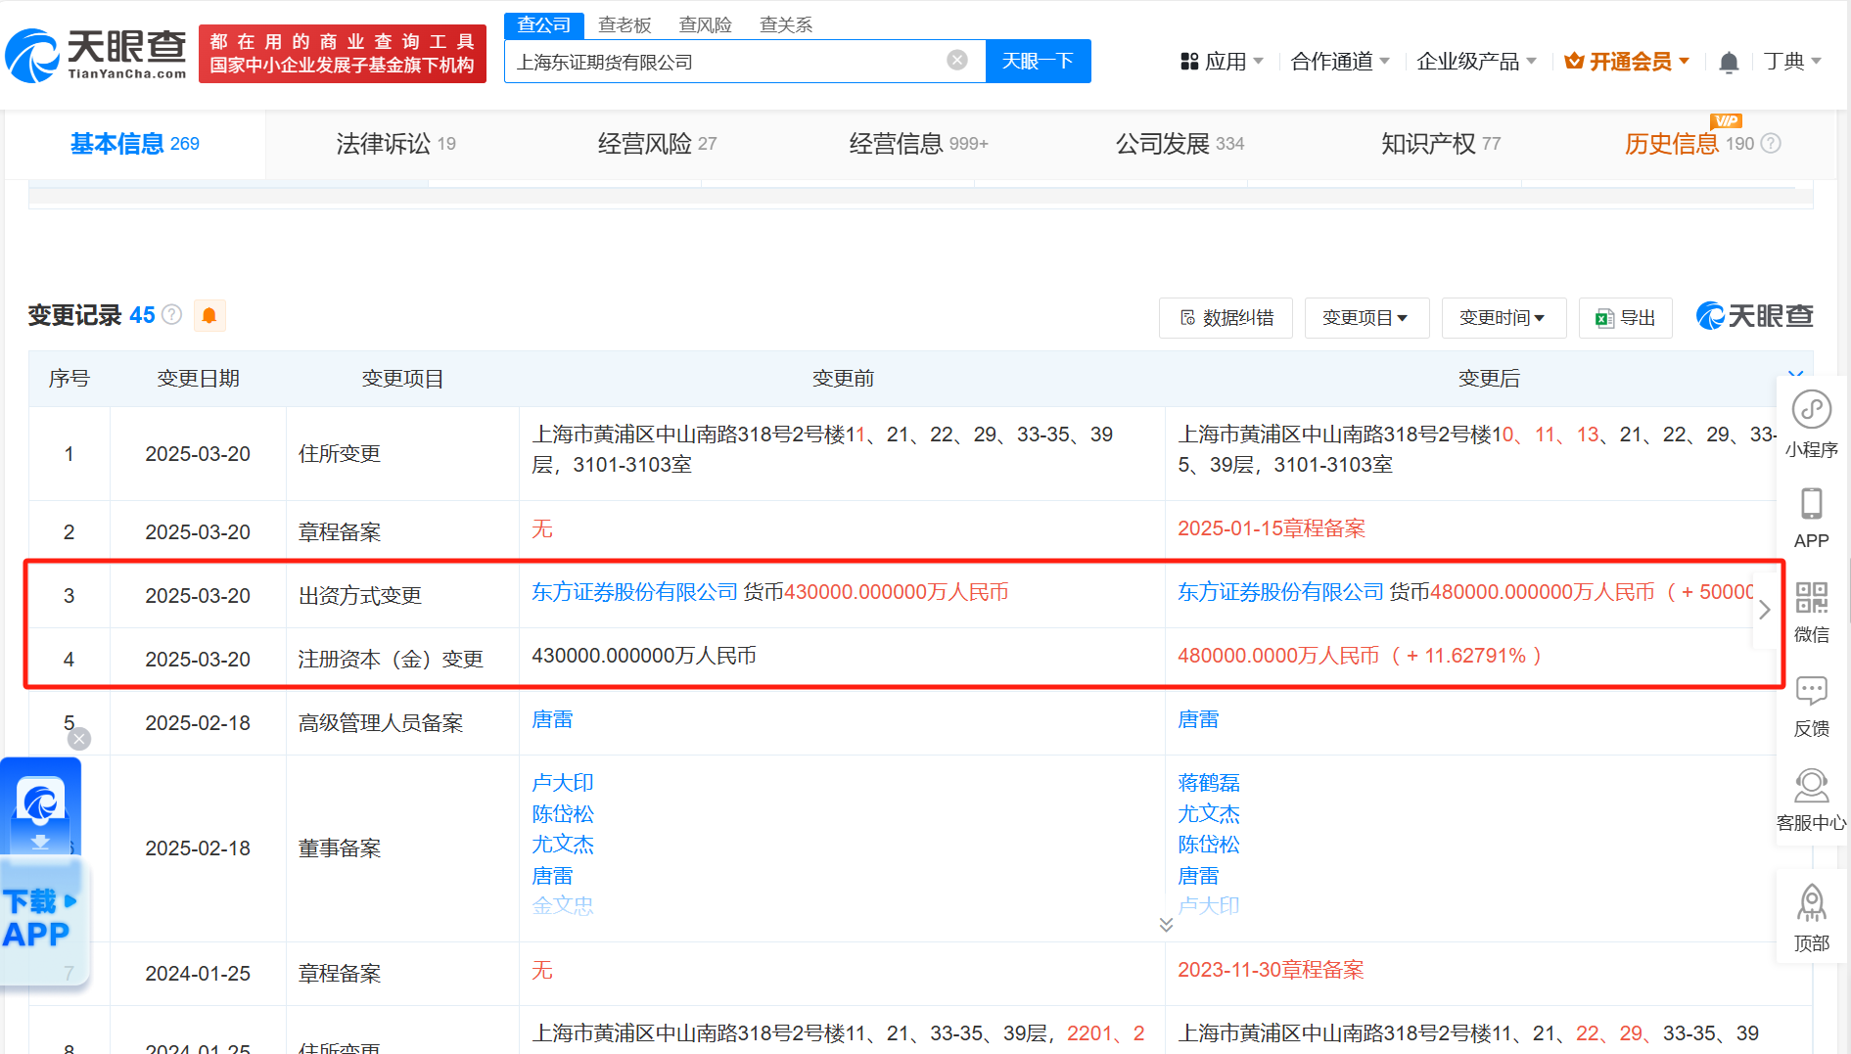Open the 变更项目 filter dropdown
The image size is (1851, 1054).
pyautogui.click(x=1365, y=318)
